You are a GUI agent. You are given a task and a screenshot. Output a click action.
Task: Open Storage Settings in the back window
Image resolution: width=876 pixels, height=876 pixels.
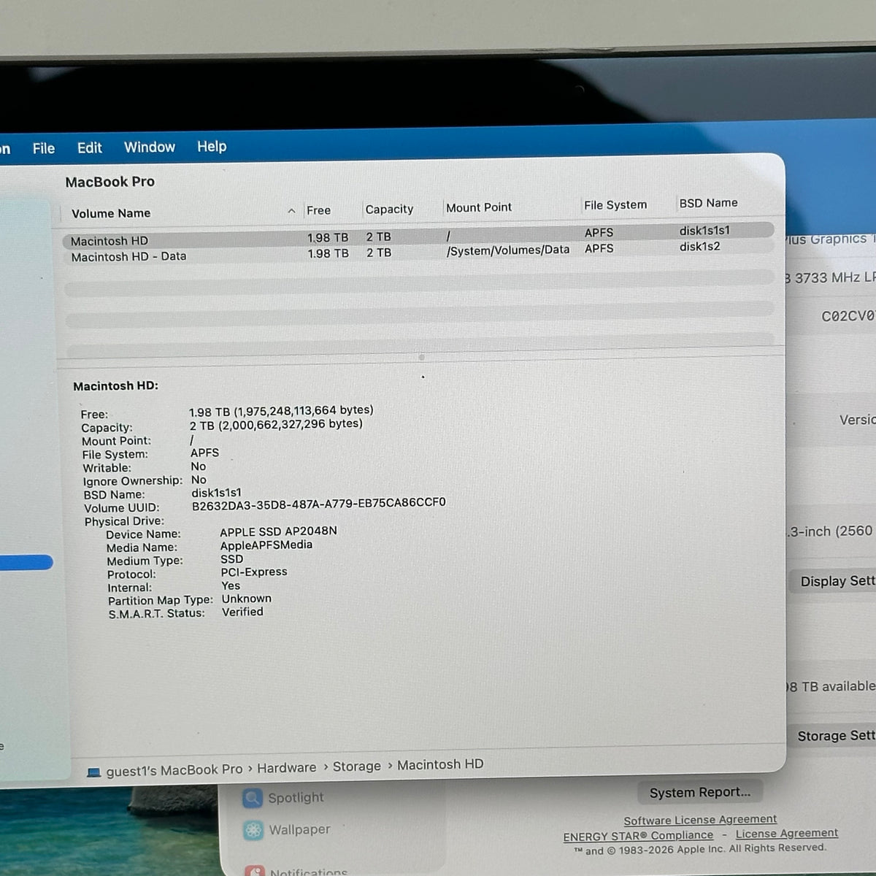click(831, 736)
